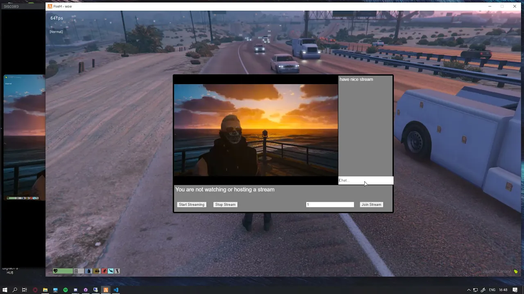Open Task View on taskbar
The height and width of the screenshot is (294, 524).
point(25,290)
